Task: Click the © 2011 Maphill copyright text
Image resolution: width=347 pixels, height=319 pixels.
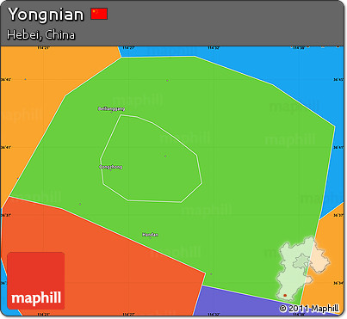Action: click(x=309, y=309)
